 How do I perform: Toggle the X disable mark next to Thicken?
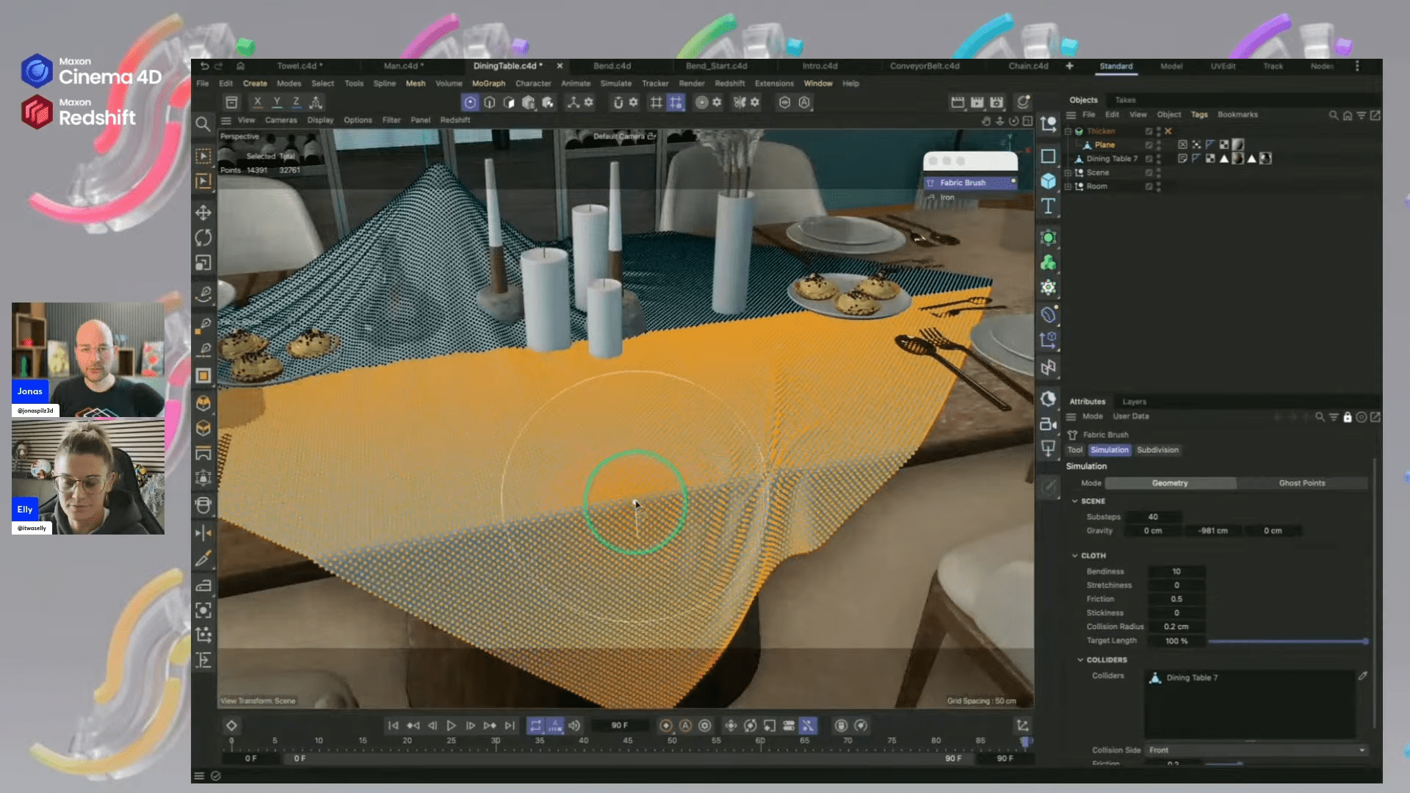(x=1168, y=131)
